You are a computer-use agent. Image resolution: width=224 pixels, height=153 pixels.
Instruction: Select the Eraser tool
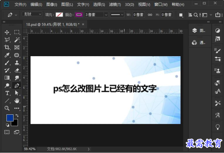click(17, 70)
